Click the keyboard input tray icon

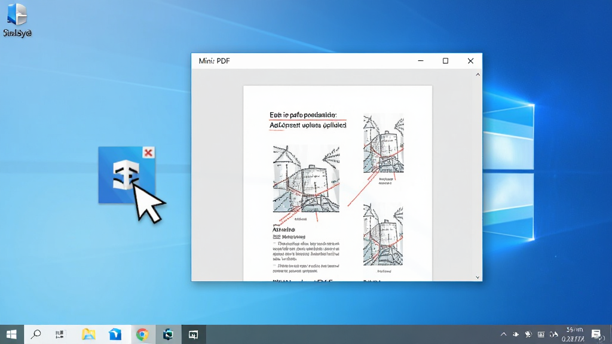pyautogui.click(x=541, y=334)
